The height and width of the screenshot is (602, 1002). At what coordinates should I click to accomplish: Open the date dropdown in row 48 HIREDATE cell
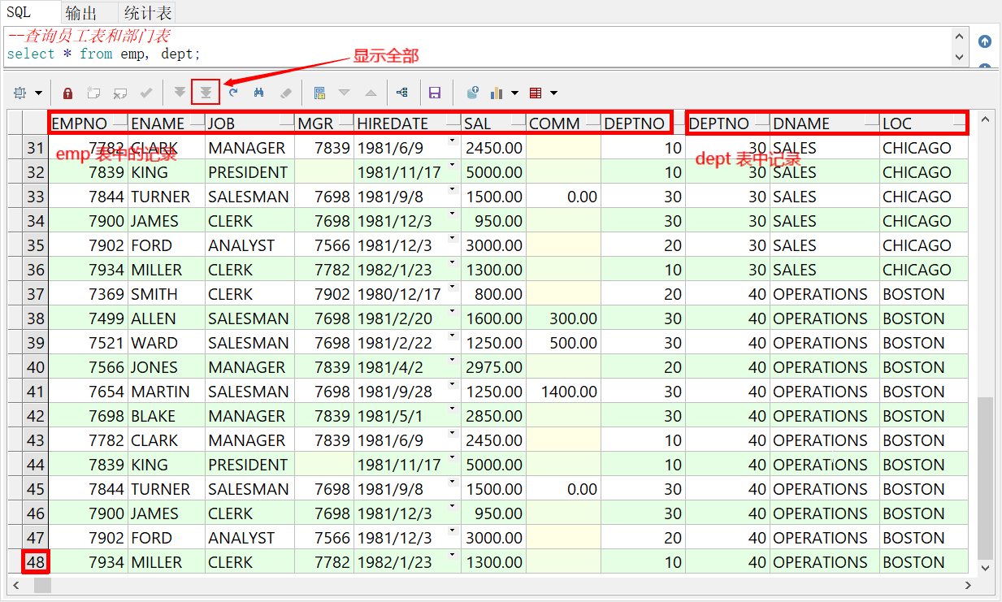coord(452,556)
